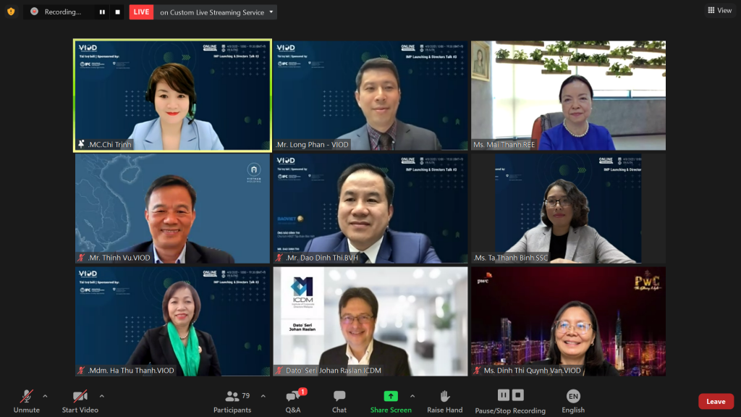Raise your hand in the meeting
Viewport: 741px width, 417px height.
[x=444, y=400]
